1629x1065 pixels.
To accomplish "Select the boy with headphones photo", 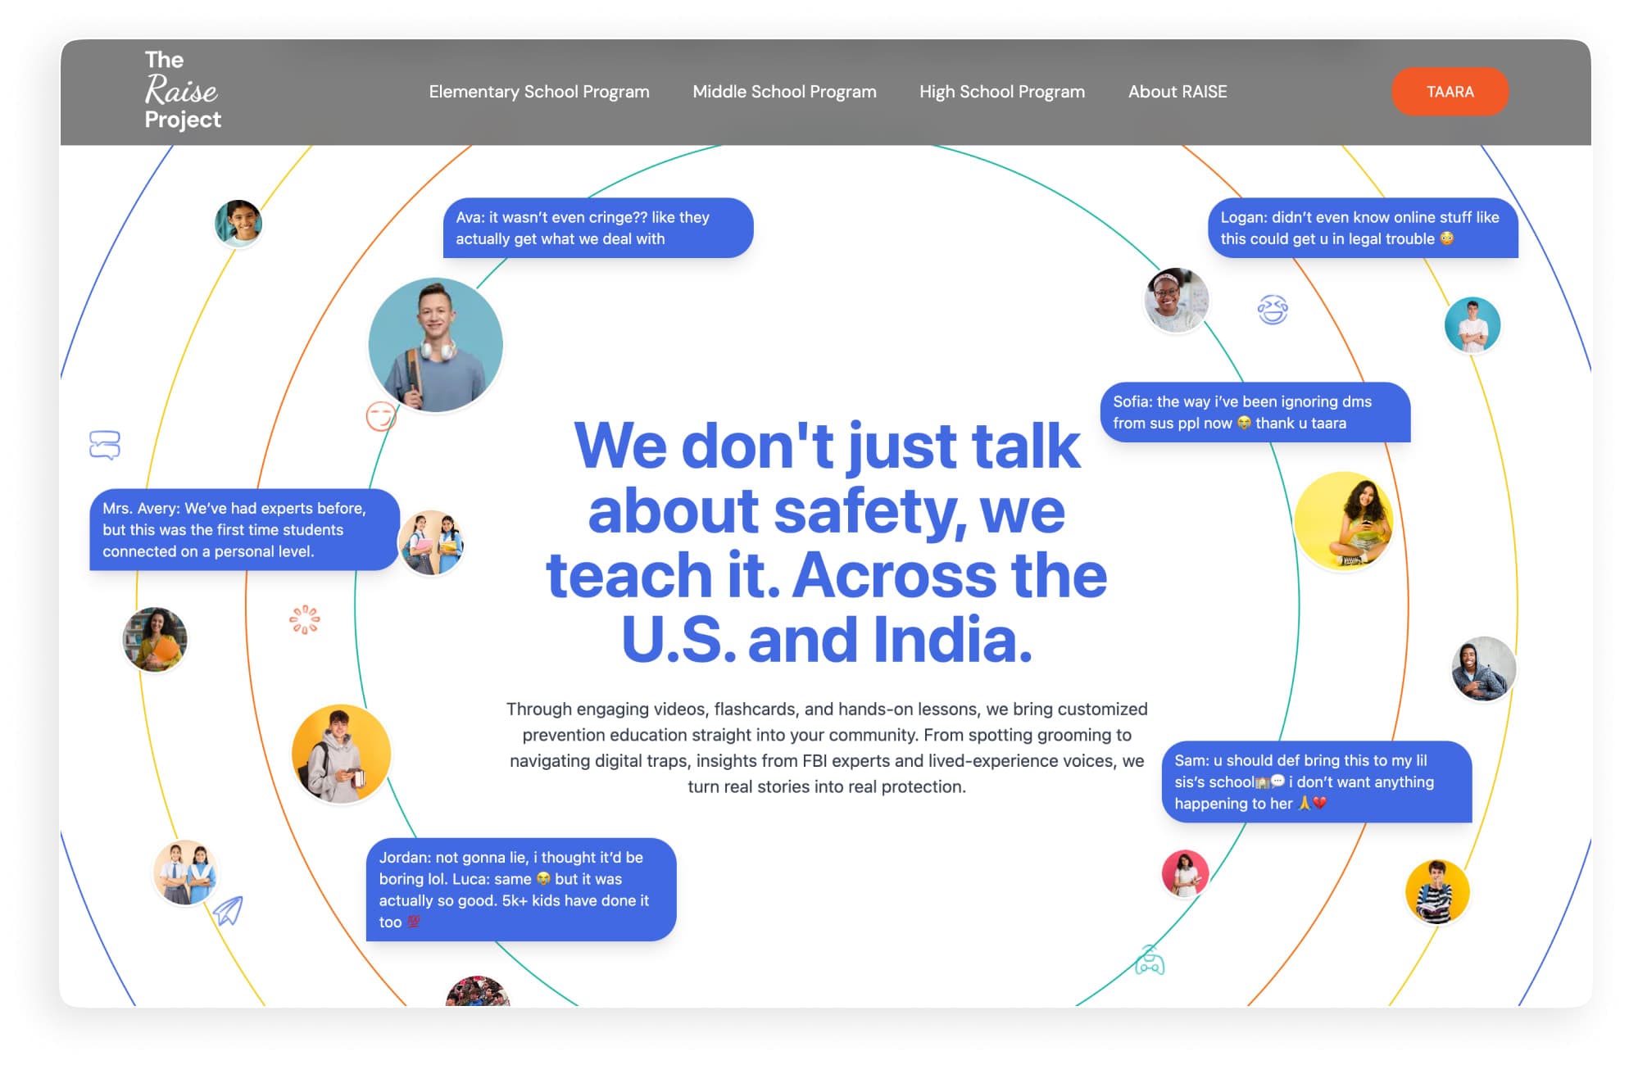I will point(435,345).
